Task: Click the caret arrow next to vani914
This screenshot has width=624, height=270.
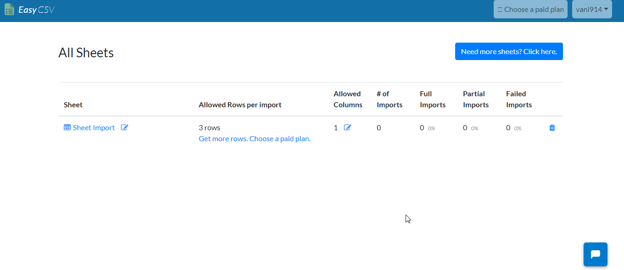Action: [606, 9]
